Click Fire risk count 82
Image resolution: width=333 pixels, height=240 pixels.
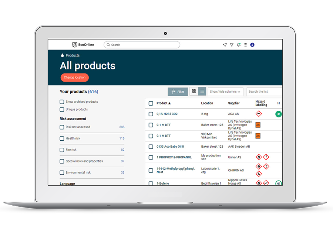123,150
